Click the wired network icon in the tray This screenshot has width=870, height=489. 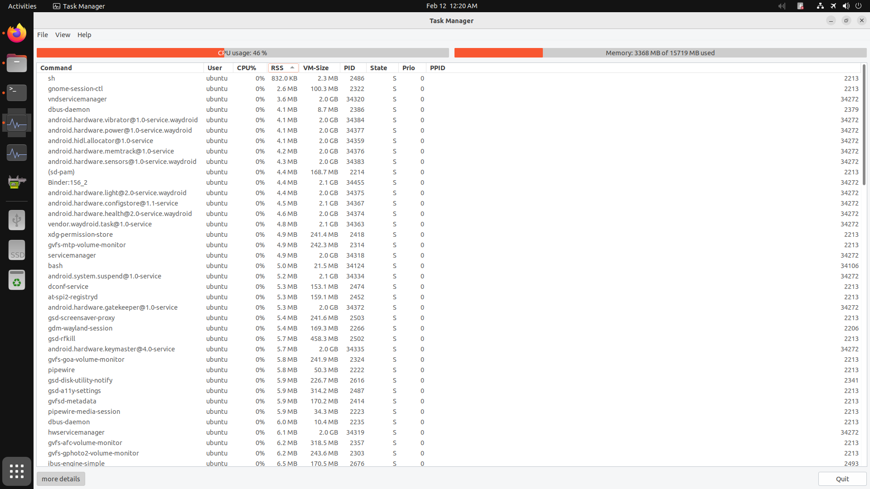pyautogui.click(x=820, y=6)
